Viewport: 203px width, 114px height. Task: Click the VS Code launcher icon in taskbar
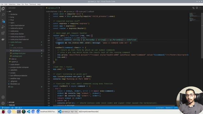[29, 111]
